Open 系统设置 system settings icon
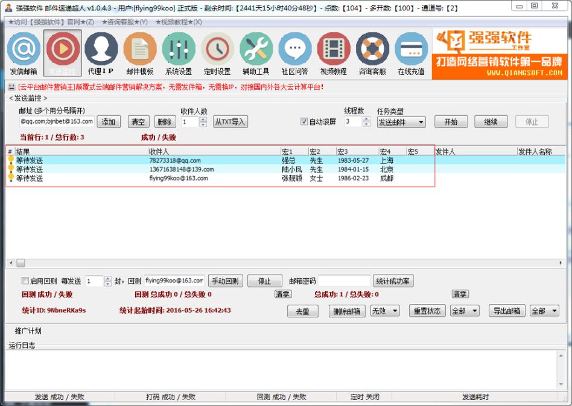The image size is (572, 406). click(178, 53)
